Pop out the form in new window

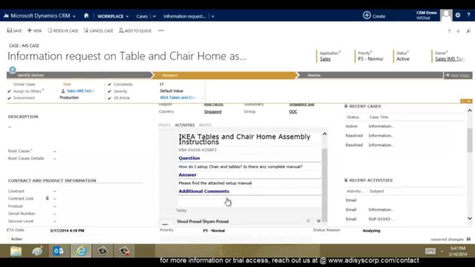(x=468, y=31)
